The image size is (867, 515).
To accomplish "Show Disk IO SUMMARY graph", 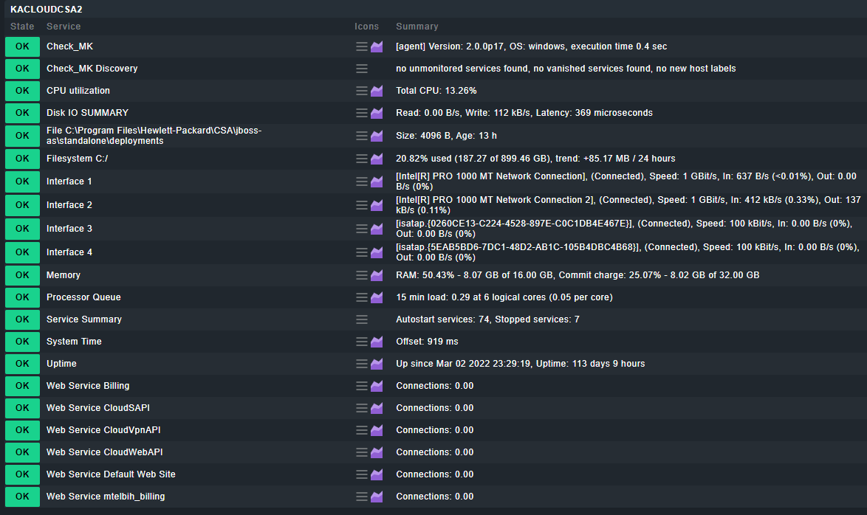I will [377, 114].
